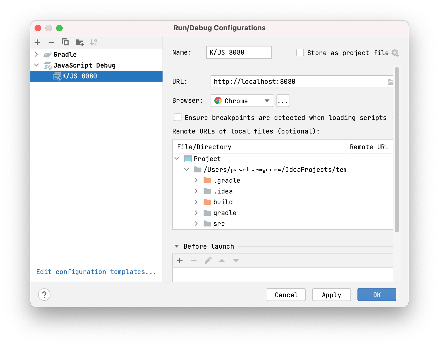Viewport: 439px width, 347px height.
Task: Click the Gradle elephant icon
Action: [x=48, y=55]
